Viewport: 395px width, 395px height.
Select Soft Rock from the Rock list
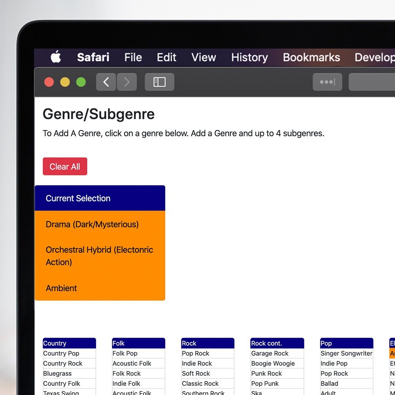(208, 373)
